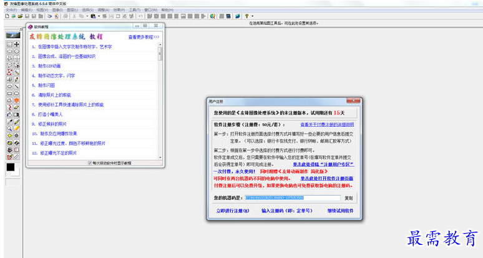Select the dotted rectangular marquee tool
The width and height of the screenshot is (483, 258).
[x=9, y=44]
